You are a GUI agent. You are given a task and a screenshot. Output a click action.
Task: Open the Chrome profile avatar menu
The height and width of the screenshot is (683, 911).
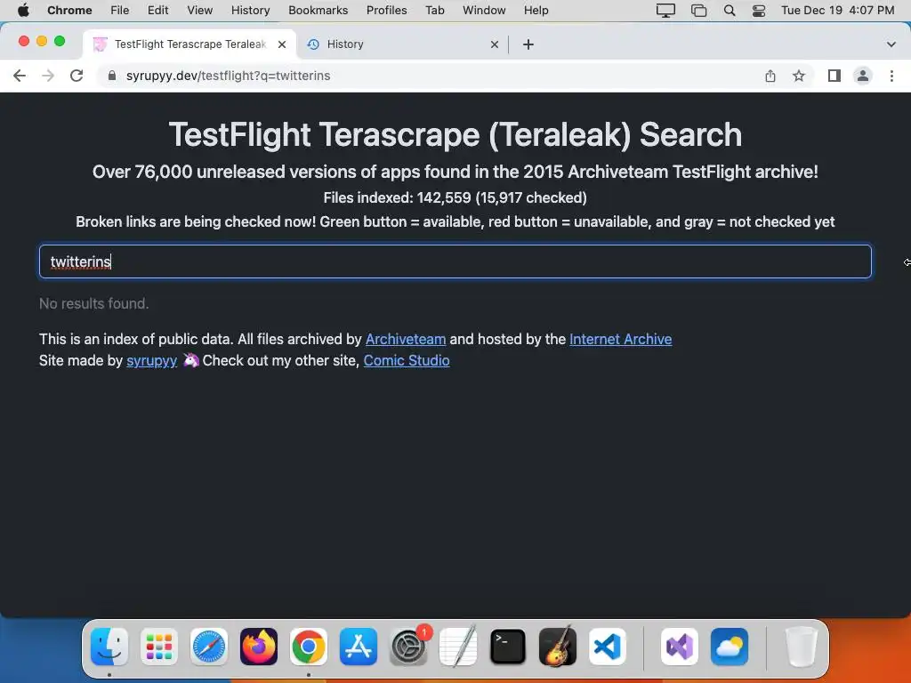[x=863, y=76]
